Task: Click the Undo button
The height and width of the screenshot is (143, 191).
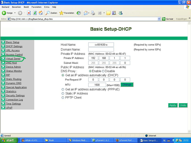Action: coord(183,105)
